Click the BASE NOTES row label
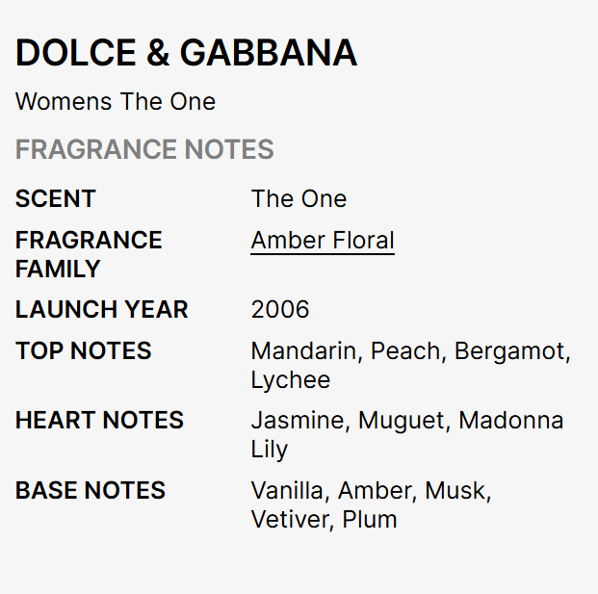Viewport: 598px width, 594px height. [x=91, y=491]
